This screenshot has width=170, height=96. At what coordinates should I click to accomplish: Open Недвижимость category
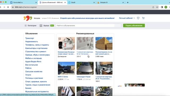coord(32,42)
